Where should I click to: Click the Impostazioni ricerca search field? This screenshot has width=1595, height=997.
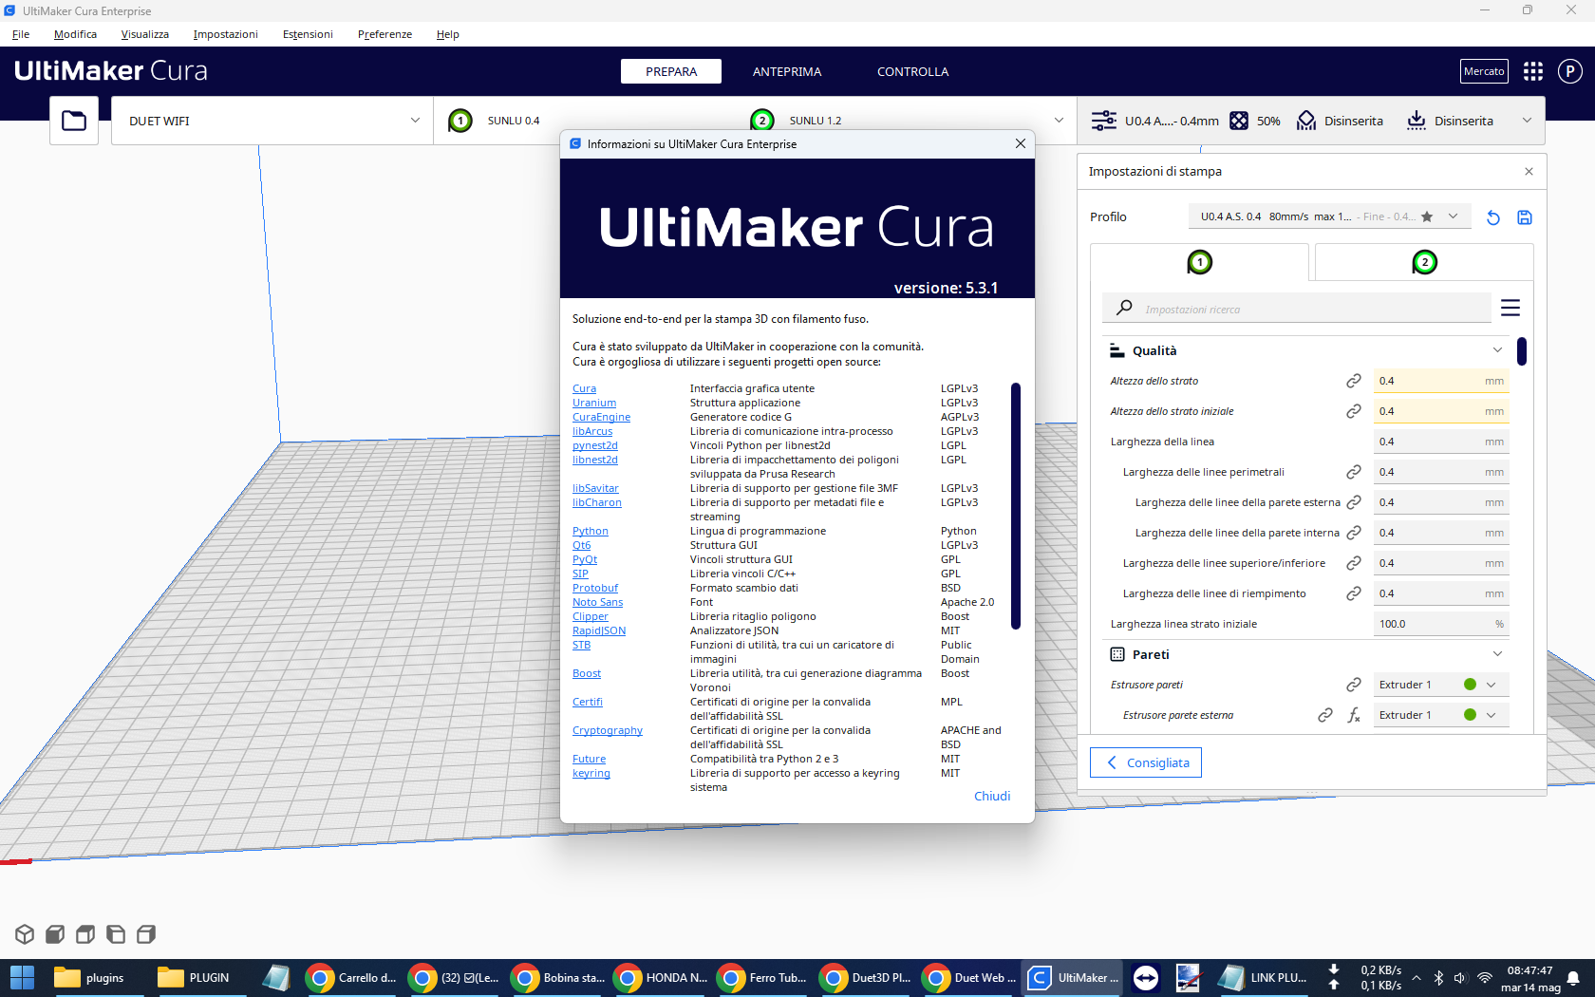[x=1297, y=309]
